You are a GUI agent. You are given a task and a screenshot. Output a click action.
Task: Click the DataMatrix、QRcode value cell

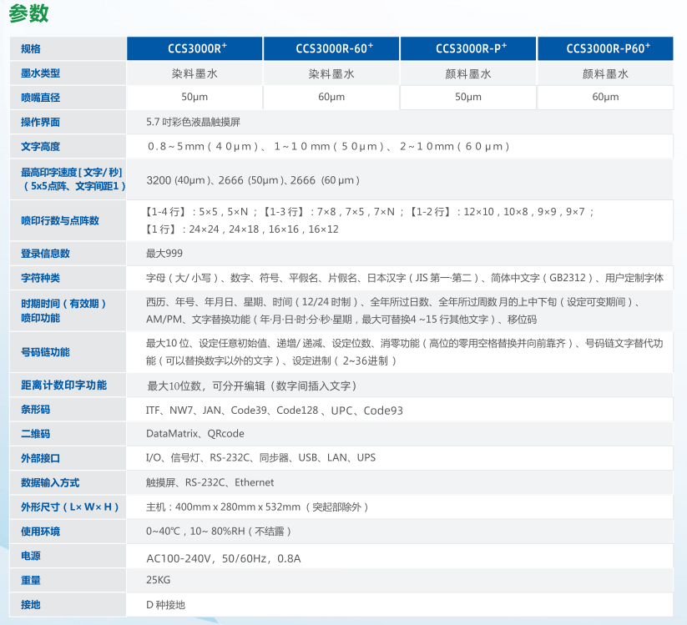tap(195, 434)
